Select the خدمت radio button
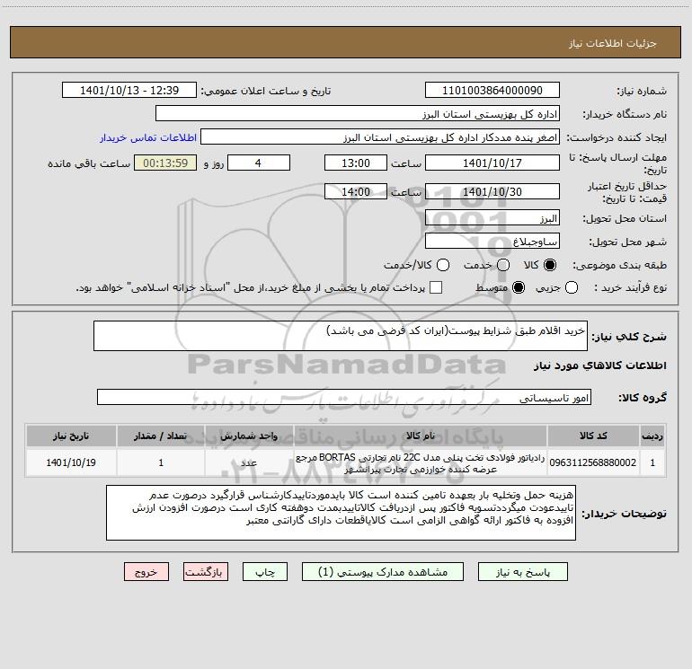 pyautogui.click(x=503, y=265)
